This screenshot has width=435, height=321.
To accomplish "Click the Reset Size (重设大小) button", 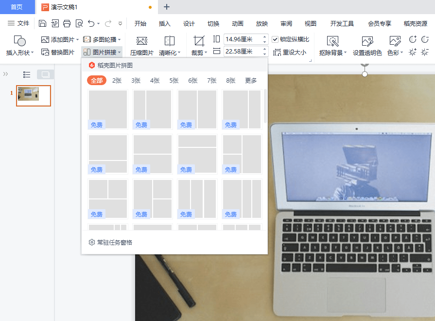I will coord(290,52).
